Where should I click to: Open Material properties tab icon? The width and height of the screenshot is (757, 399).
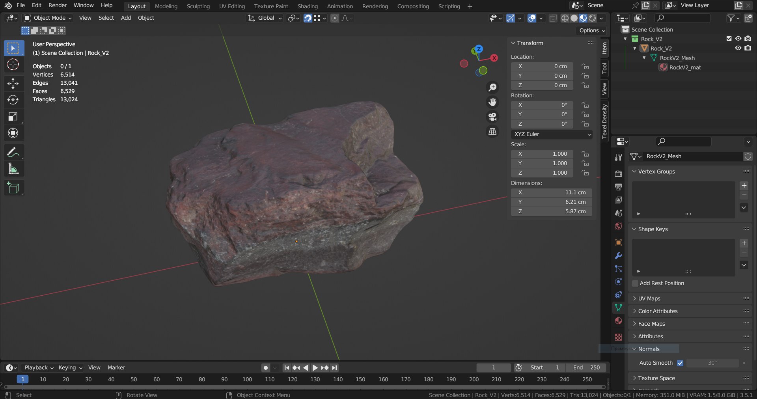coord(618,321)
